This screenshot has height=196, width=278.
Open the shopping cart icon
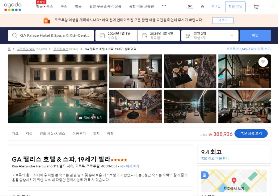tap(256, 7)
